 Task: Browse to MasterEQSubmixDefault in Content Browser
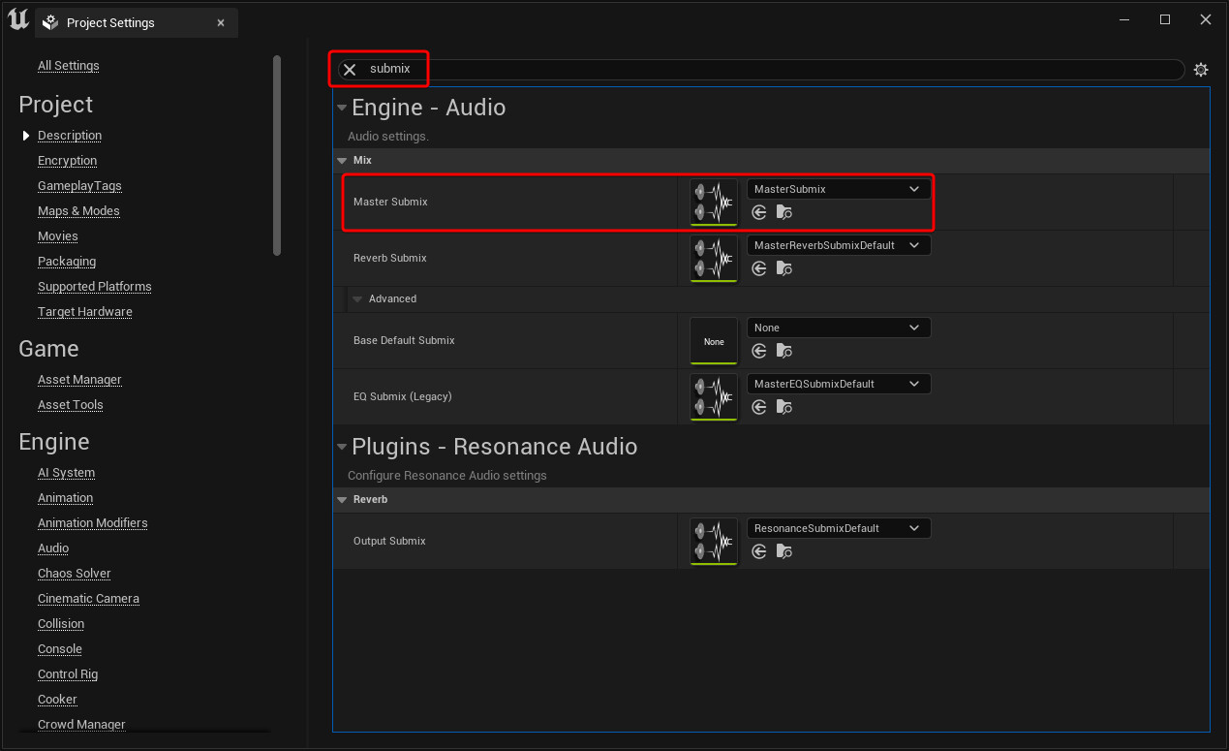(783, 406)
